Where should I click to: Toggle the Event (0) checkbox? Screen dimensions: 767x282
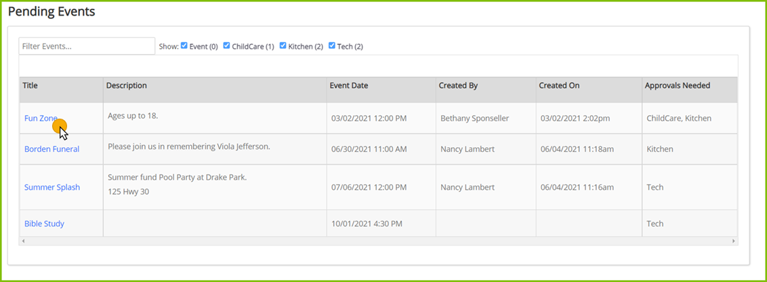tap(184, 46)
